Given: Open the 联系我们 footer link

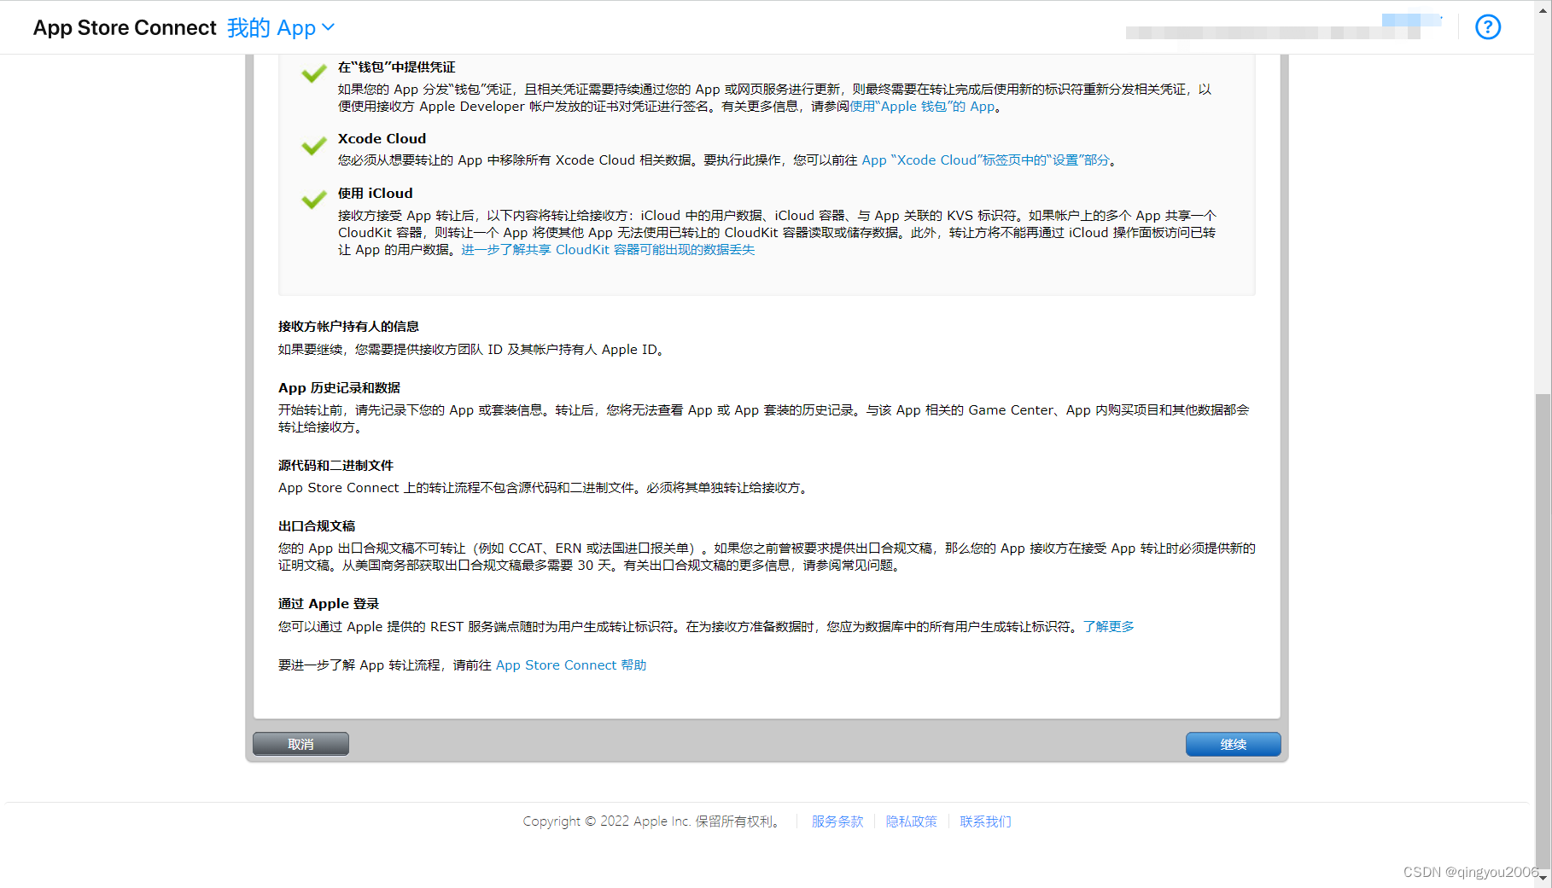Looking at the screenshot, I should 985,821.
